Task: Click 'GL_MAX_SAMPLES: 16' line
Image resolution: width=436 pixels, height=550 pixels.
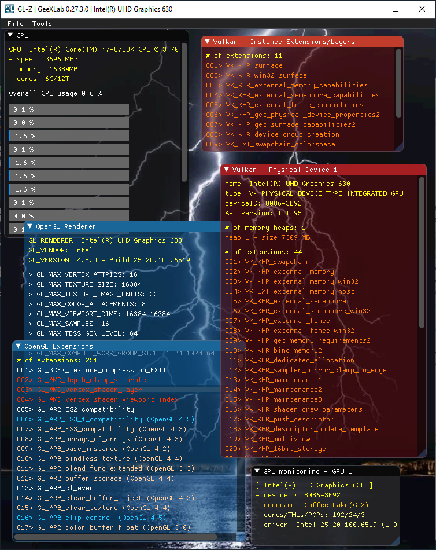Action: (69, 324)
